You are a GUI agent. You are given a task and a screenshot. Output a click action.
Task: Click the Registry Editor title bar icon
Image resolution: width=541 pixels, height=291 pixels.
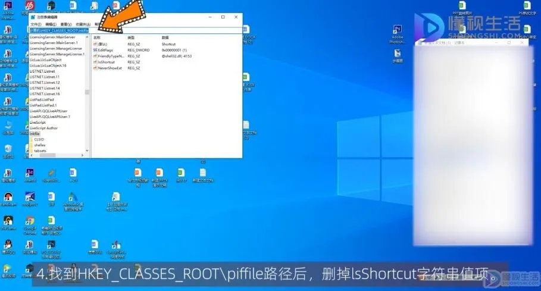tap(33, 17)
